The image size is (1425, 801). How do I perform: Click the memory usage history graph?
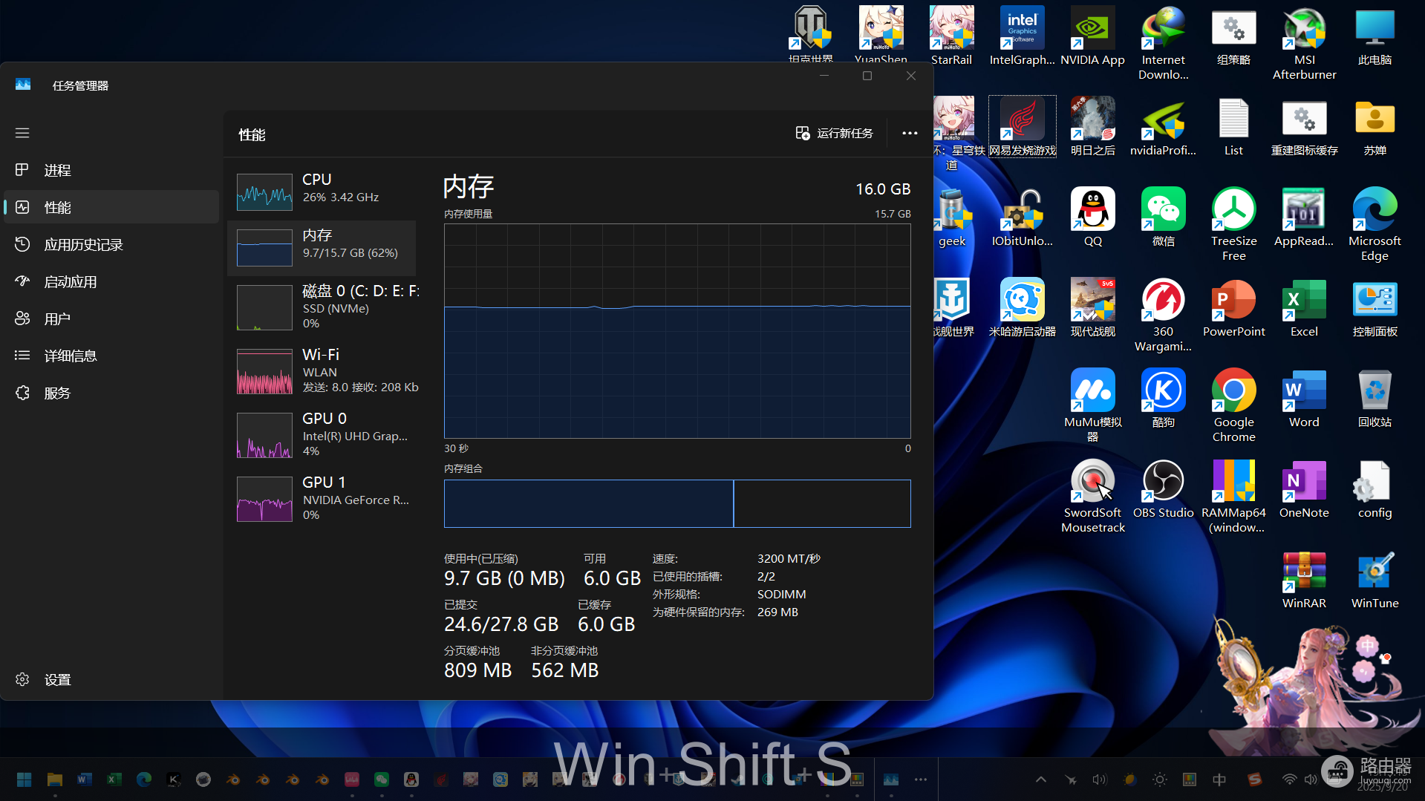677,331
